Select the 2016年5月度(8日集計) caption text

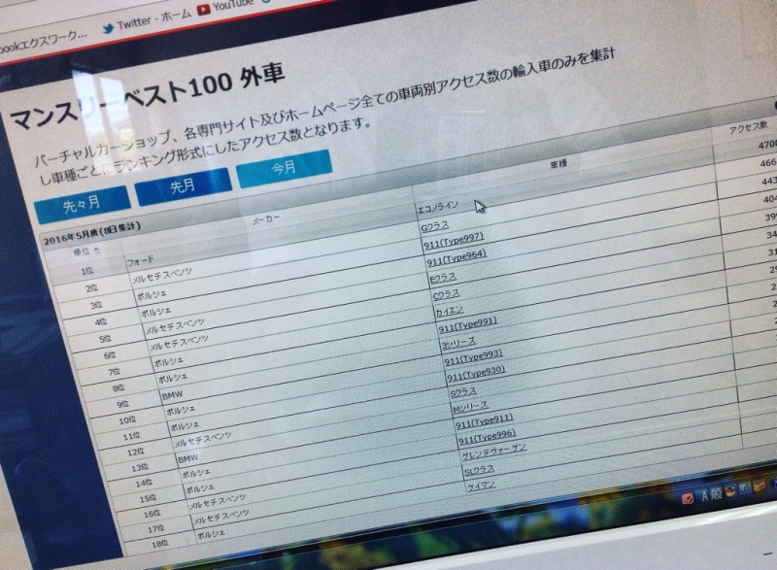[92, 234]
